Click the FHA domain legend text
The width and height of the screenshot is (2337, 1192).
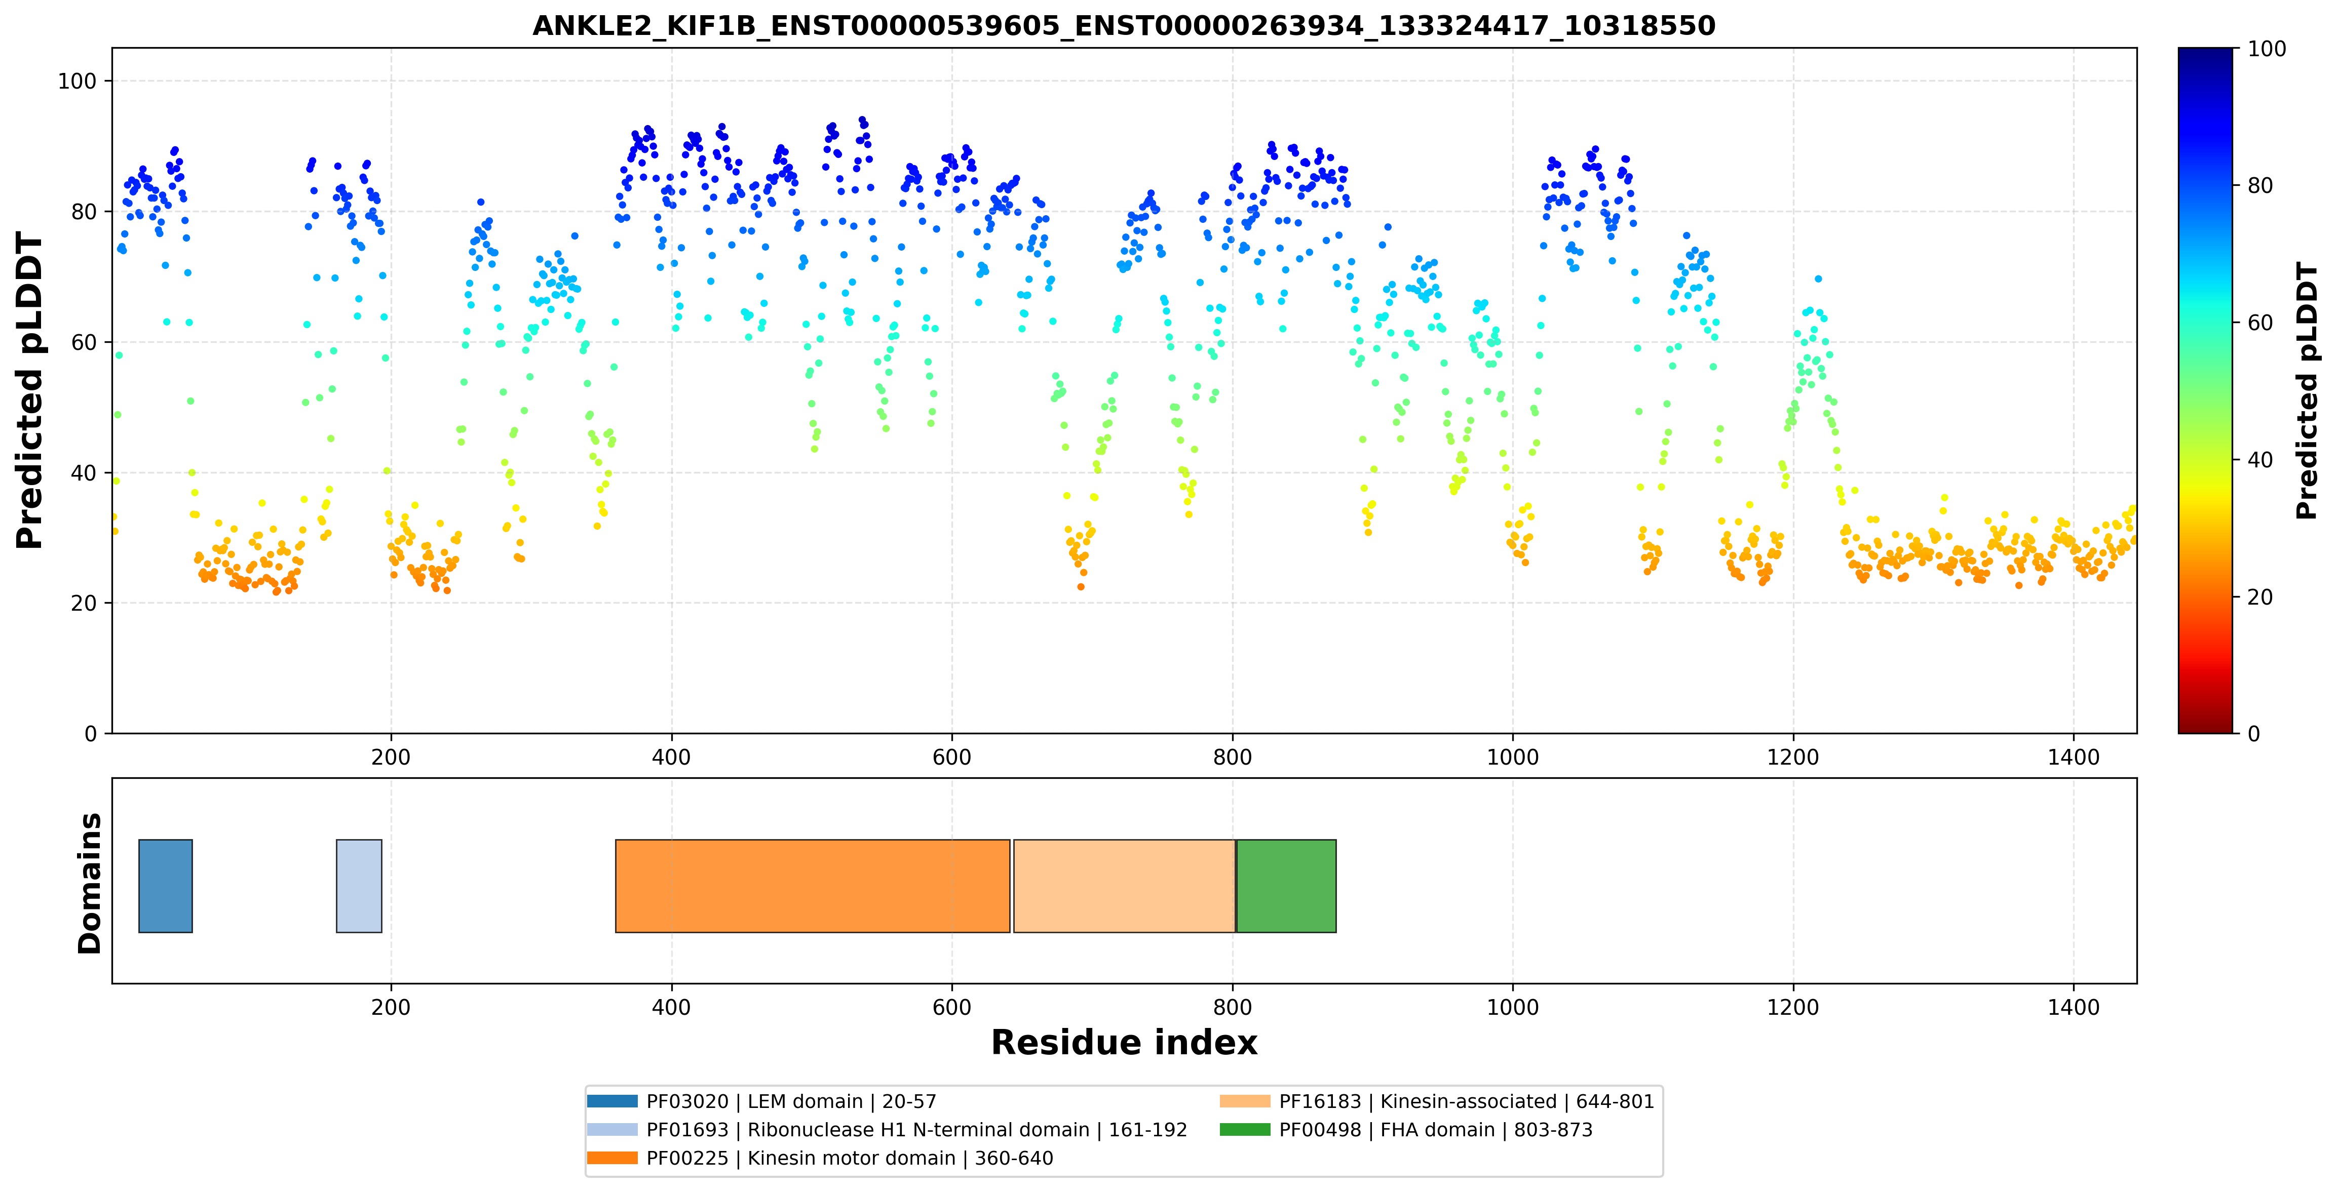(1436, 1130)
